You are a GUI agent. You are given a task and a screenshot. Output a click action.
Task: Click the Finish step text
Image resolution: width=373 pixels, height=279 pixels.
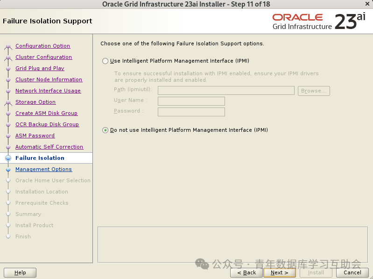23,236
